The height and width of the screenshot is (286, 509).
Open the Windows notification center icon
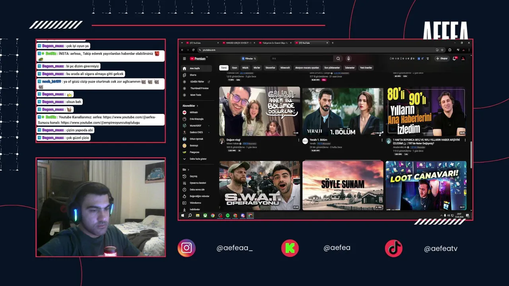[x=467, y=215]
